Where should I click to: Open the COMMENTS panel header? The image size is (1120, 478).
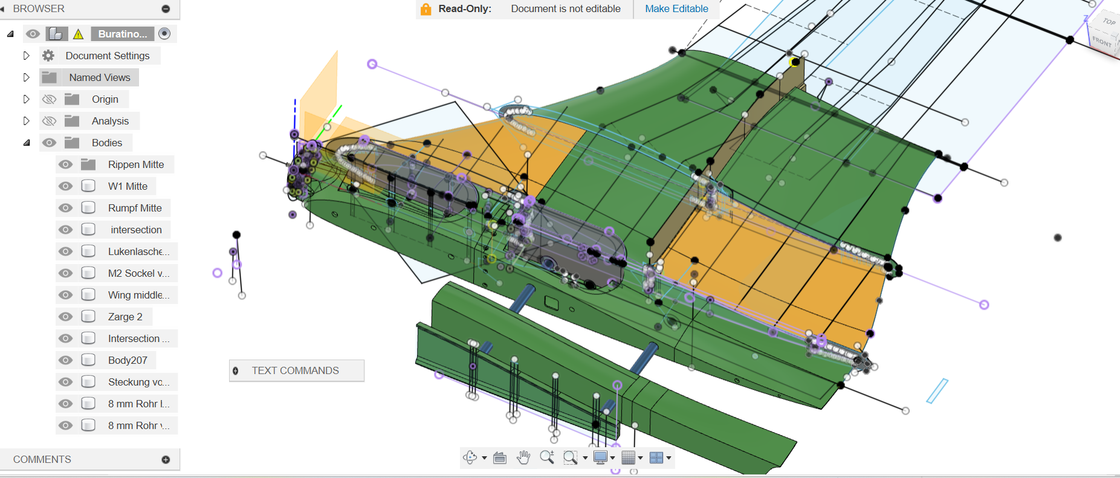click(x=90, y=460)
